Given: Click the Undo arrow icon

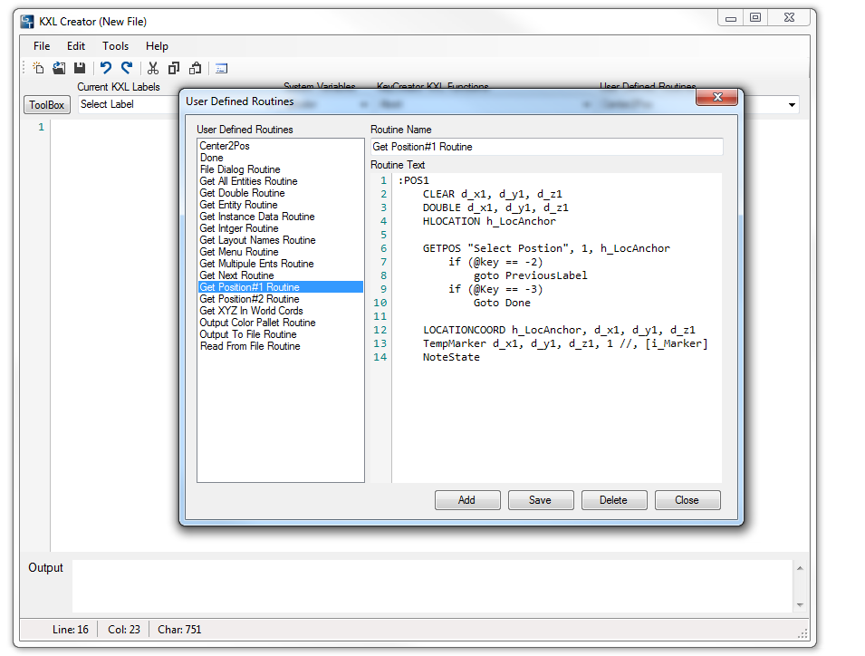Looking at the screenshot, I should [x=105, y=68].
